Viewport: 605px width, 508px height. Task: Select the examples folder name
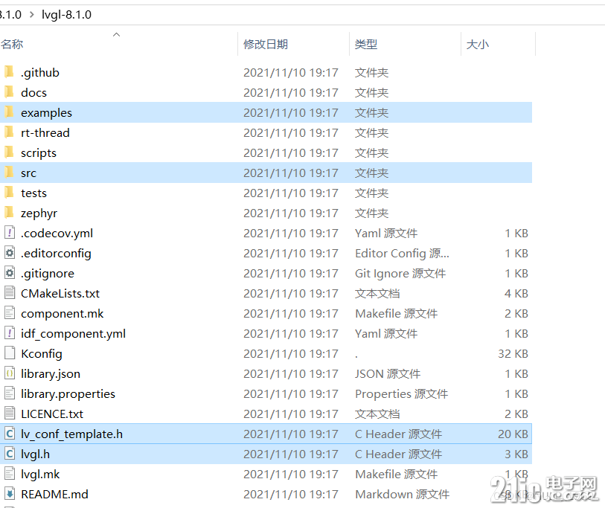pyautogui.click(x=46, y=112)
